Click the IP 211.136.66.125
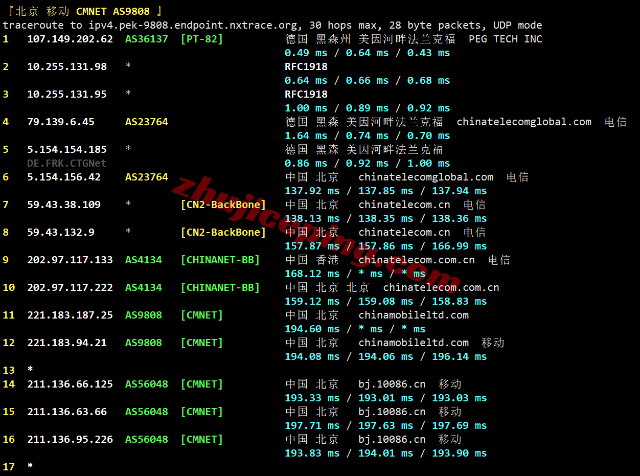640x476 pixels. click(x=70, y=384)
